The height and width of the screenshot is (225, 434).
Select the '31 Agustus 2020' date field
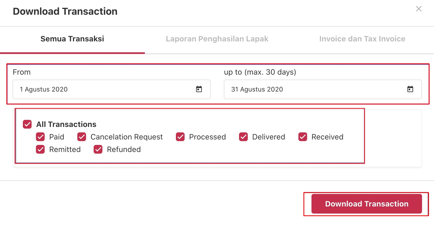pyautogui.click(x=313, y=89)
